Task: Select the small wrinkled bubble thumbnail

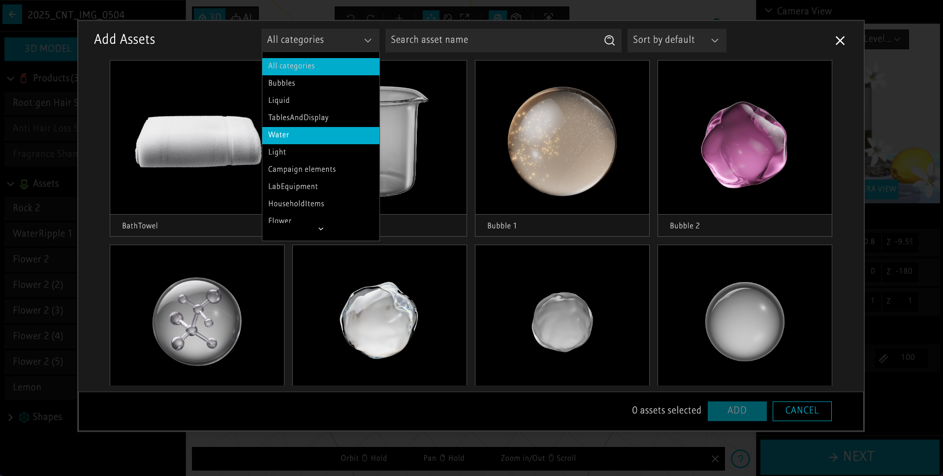Action: (x=562, y=316)
